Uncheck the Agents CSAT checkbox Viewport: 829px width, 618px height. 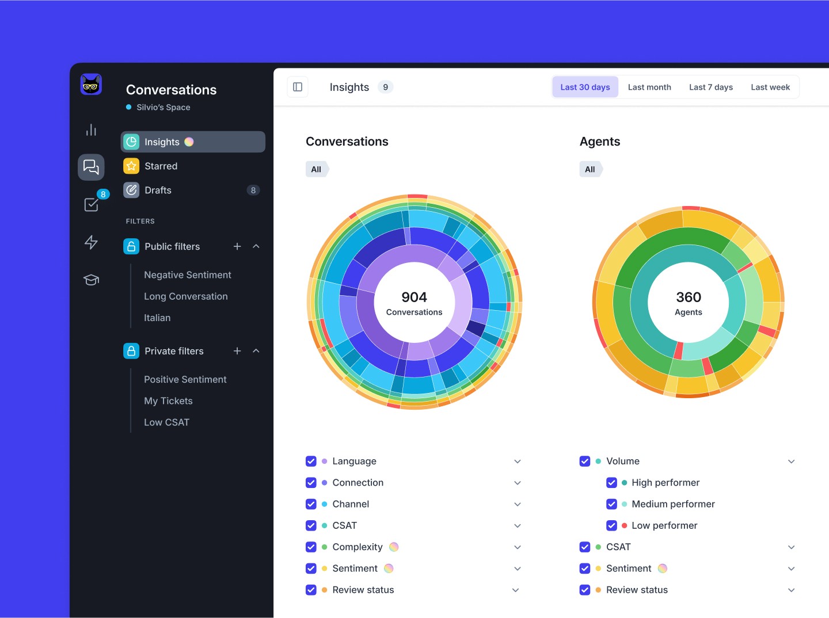[585, 547]
